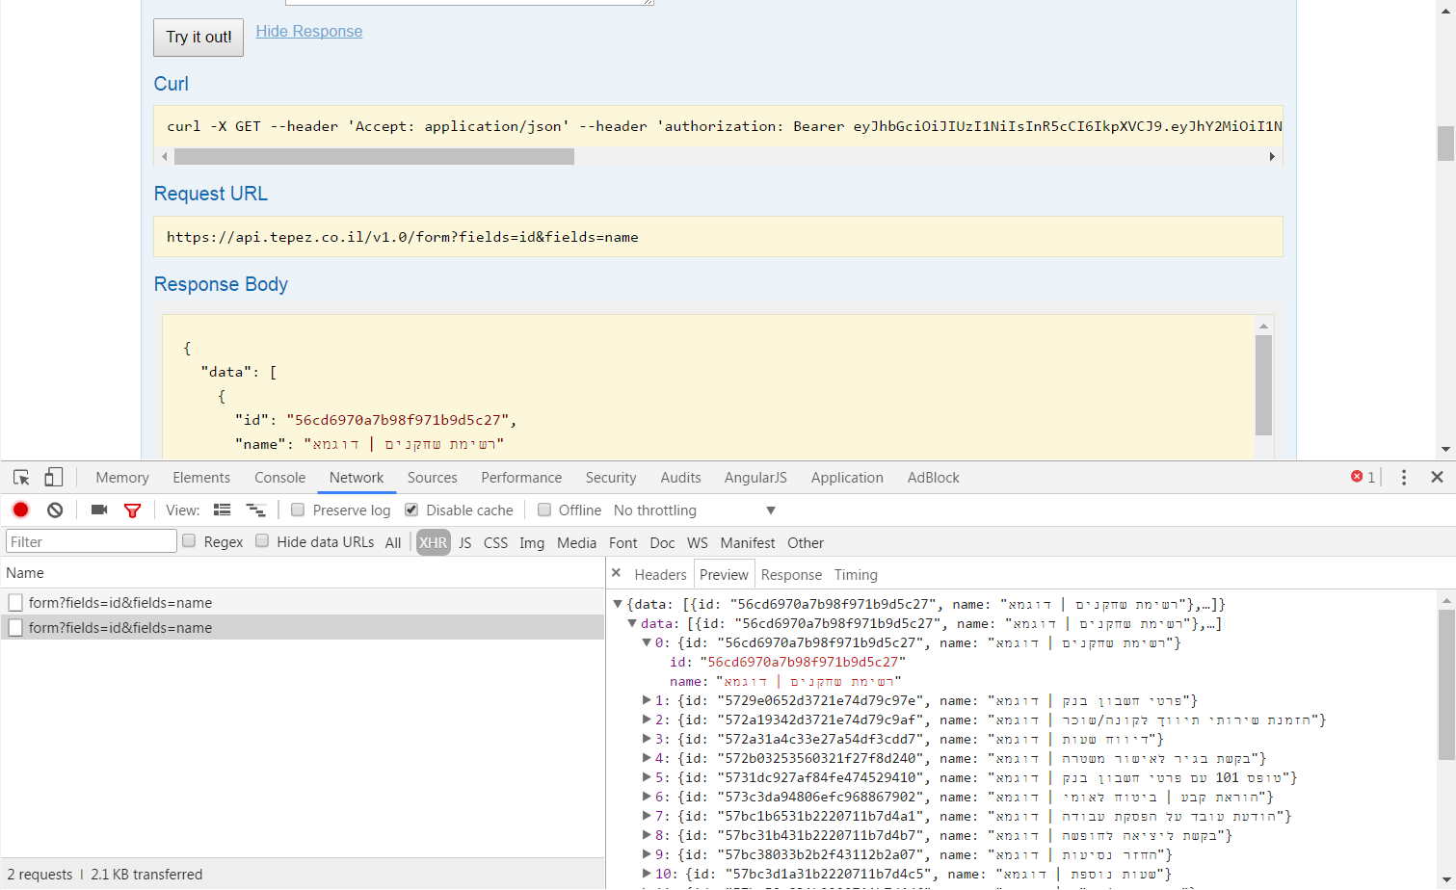Expand item 1 with id 5729e0652d3721e74d79c97e
Screen dimensions: 1456x890
click(x=647, y=700)
